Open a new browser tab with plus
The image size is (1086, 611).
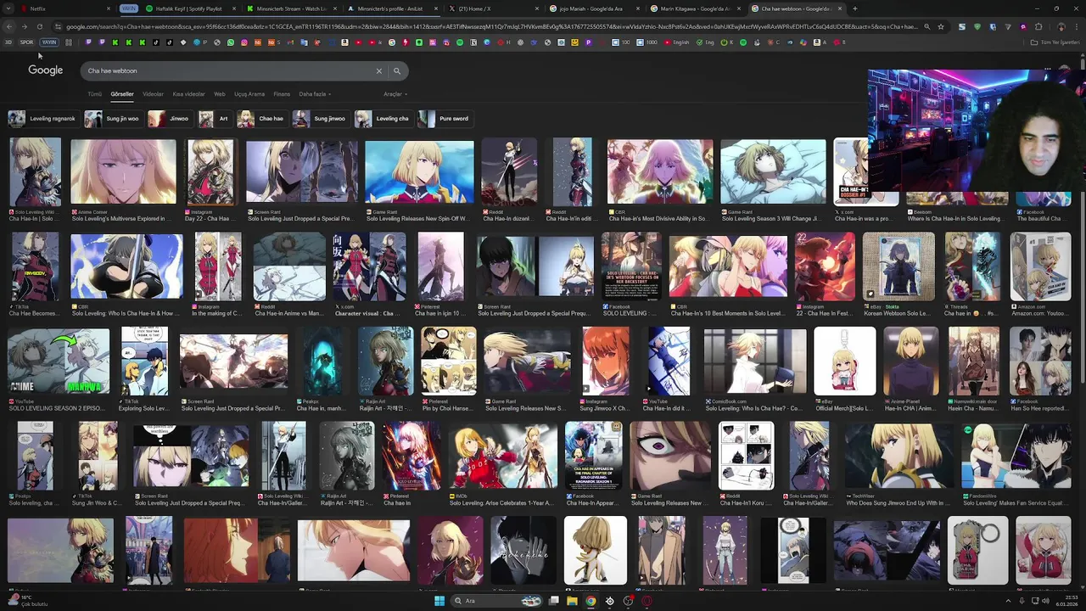coord(854,8)
